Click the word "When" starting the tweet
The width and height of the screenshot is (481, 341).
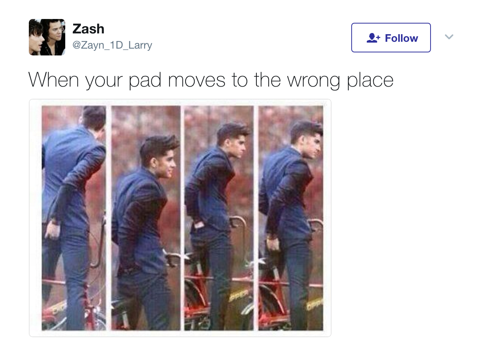pos(53,79)
